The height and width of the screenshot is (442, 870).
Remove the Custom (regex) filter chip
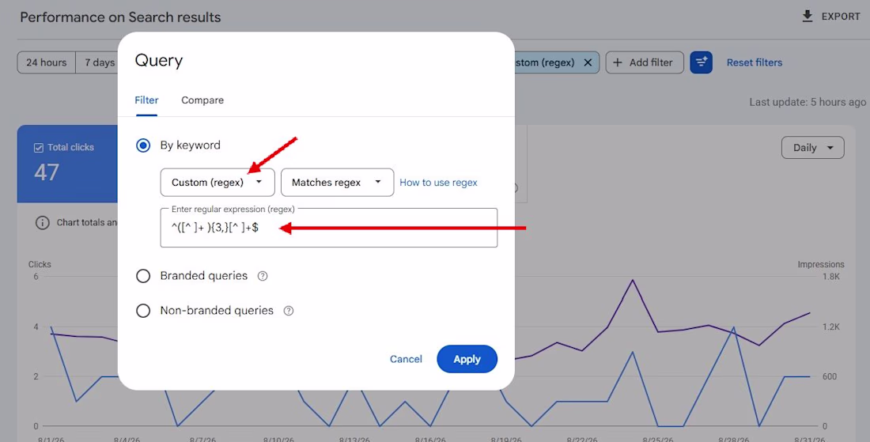click(588, 62)
